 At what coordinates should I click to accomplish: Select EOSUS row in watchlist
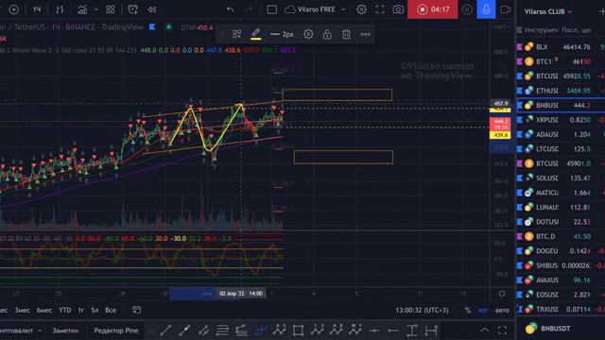pos(561,295)
